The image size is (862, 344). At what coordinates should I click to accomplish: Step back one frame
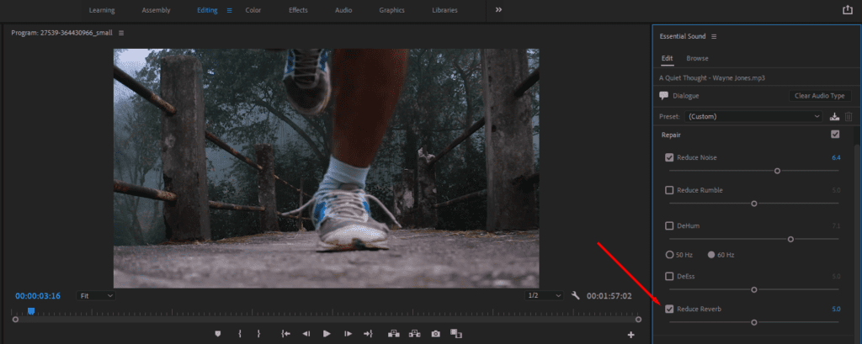tap(306, 334)
